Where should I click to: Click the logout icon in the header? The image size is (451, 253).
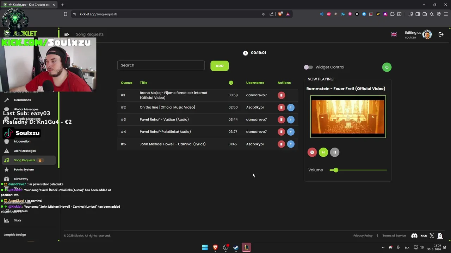(x=441, y=34)
